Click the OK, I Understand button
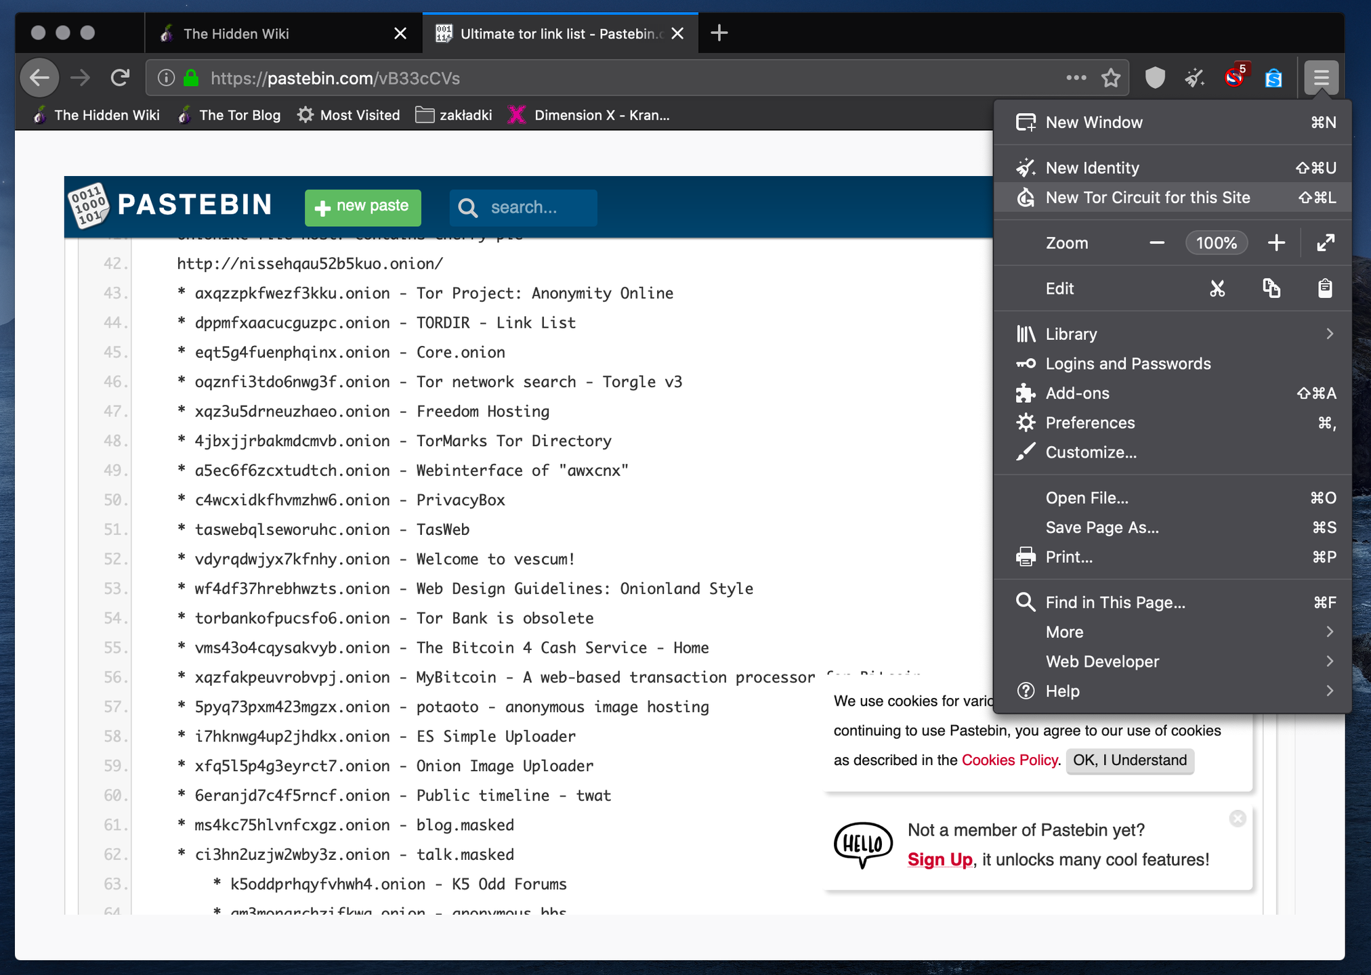This screenshot has width=1371, height=975. (1129, 760)
